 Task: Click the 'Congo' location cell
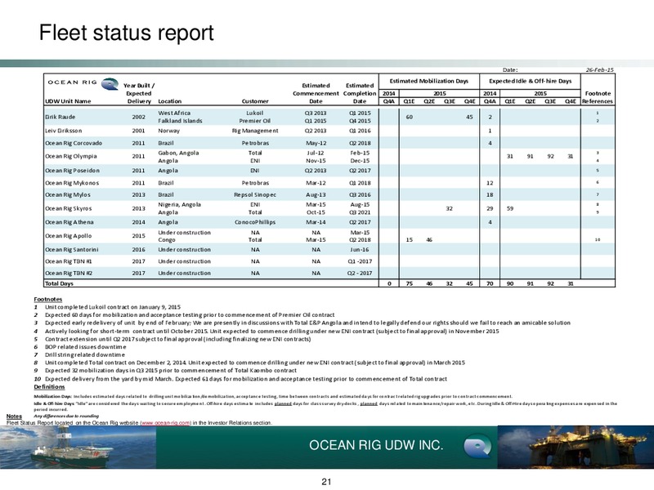point(167,240)
